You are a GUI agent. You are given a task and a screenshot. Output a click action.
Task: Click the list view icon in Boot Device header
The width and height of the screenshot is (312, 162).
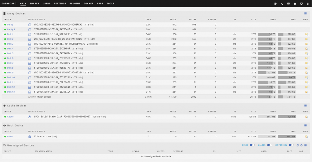pos(305,125)
